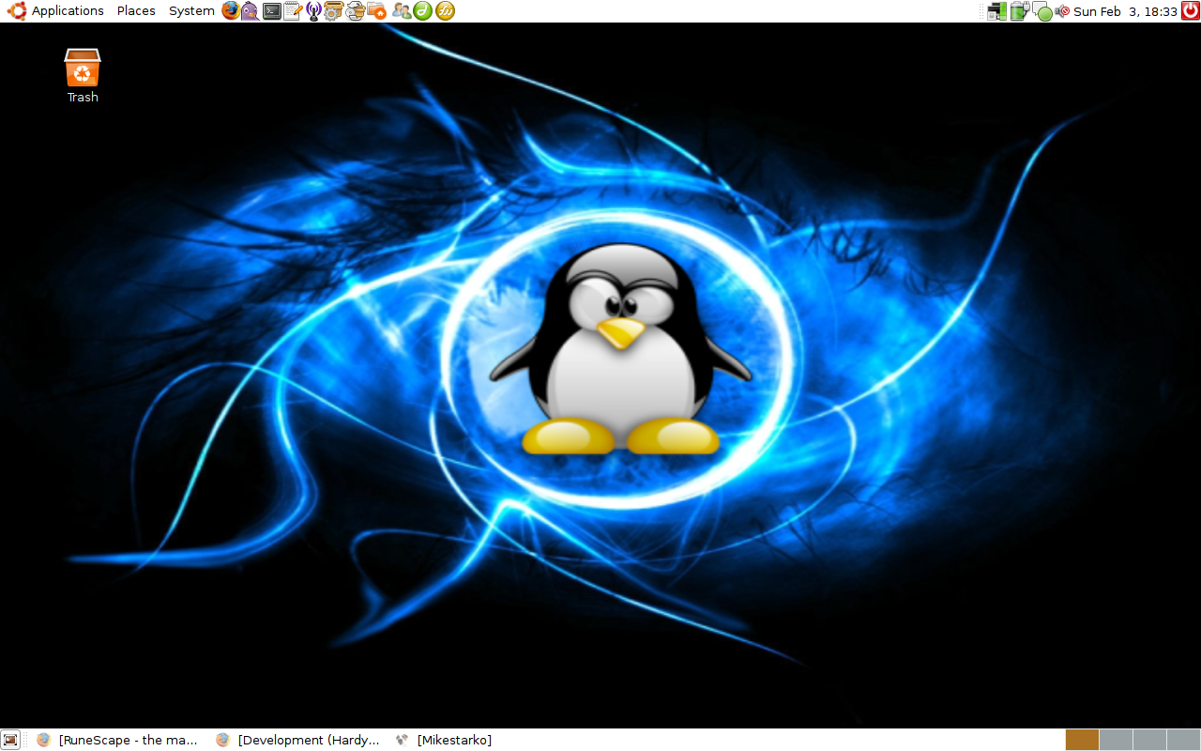Image resolution: width=1201 pixels, height=751 pixels.
Task: Switch to the second workspace
Action: (x=1116, y=740)
